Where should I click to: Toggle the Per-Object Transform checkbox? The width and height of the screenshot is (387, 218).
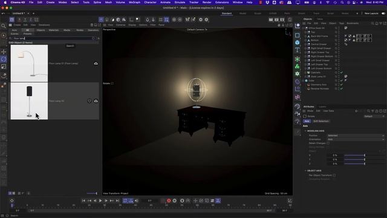[x=334, y=175]
